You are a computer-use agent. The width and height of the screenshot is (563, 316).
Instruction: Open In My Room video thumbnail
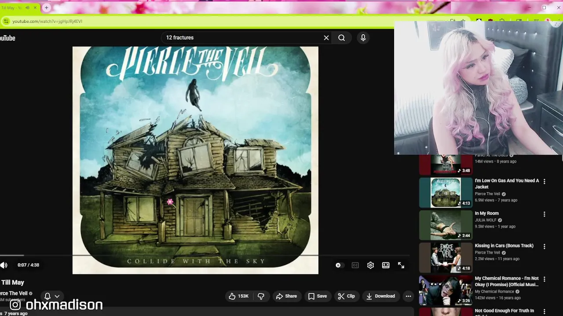[x=446, y=225]
